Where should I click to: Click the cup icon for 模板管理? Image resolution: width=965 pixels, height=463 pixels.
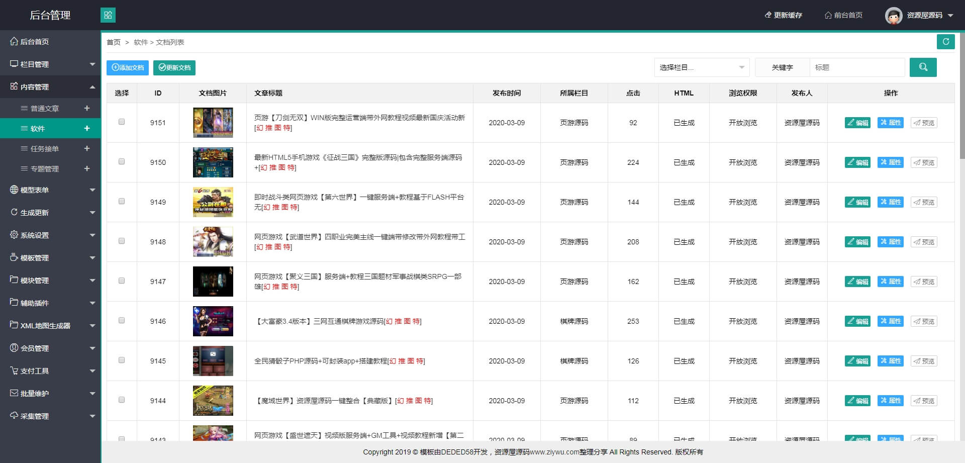click(x=14, y=257)
